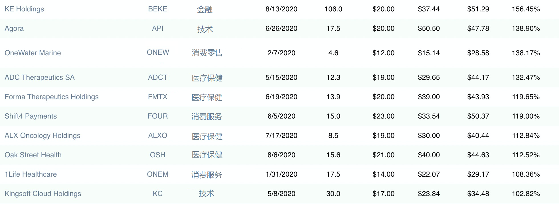
Task: Select the OSH ticker symbol
Action: click(158, 155)
